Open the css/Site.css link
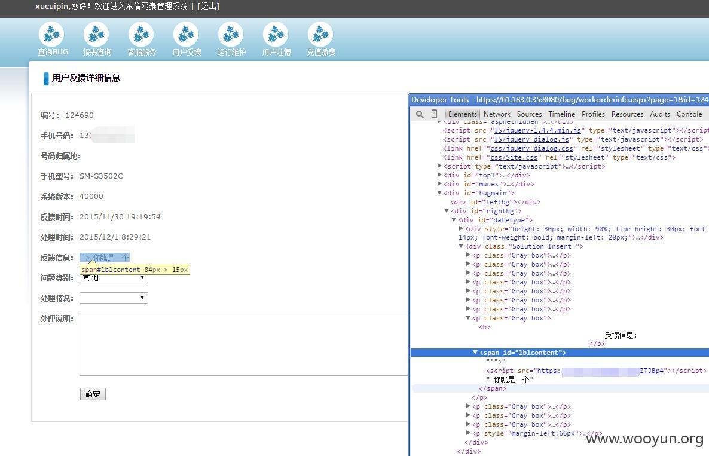 (514, 157)
